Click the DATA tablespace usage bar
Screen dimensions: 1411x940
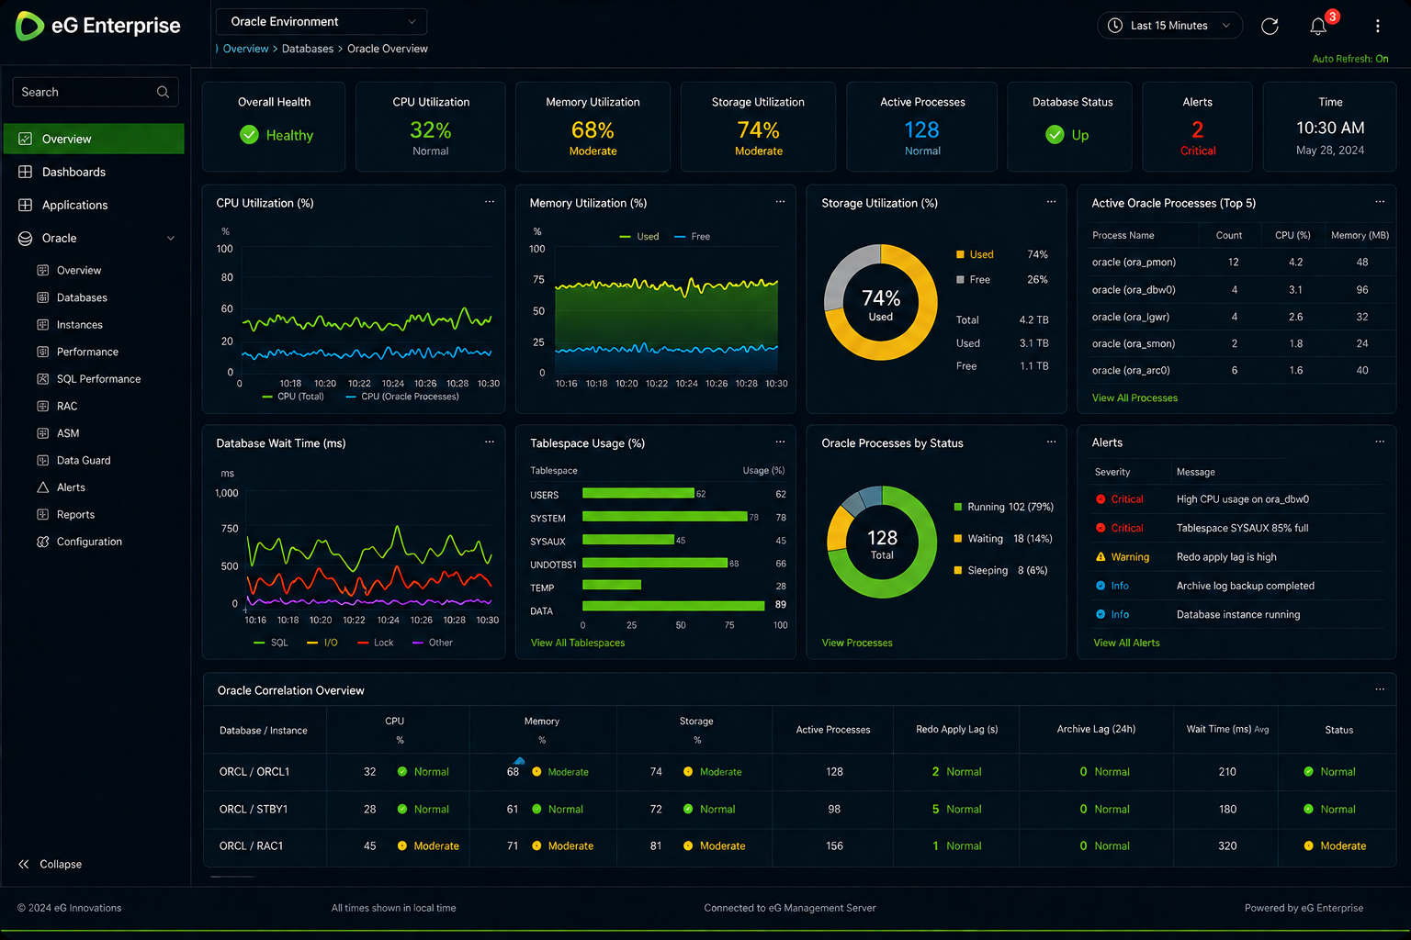click(673, 605)
